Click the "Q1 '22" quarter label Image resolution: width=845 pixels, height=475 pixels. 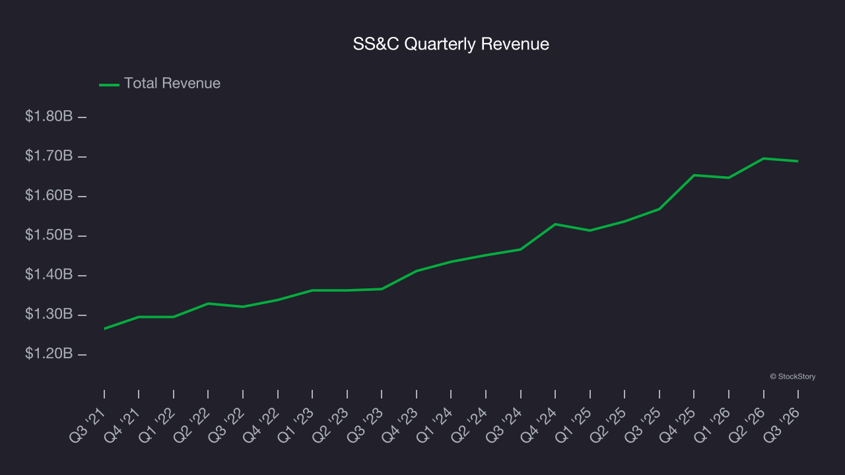(157, 424)
